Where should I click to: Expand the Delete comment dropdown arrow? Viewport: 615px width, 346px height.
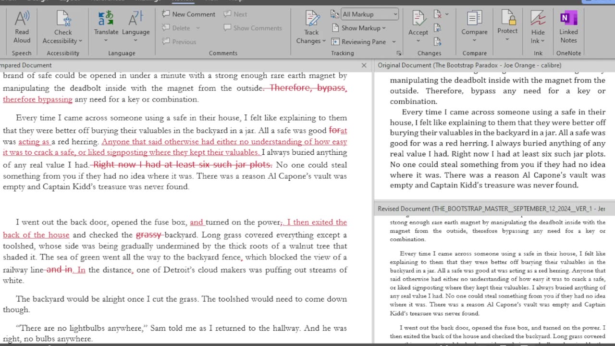tap(198, 28)
